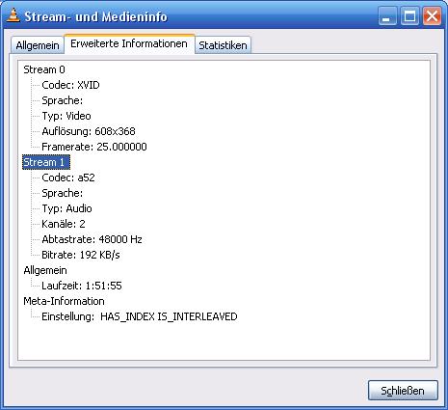Image resolution: width=448 pixels, height=410 pixels.
Task: Select the highlighted Stream 1 node
Action: pyautogui.click(x=46, y=162)
